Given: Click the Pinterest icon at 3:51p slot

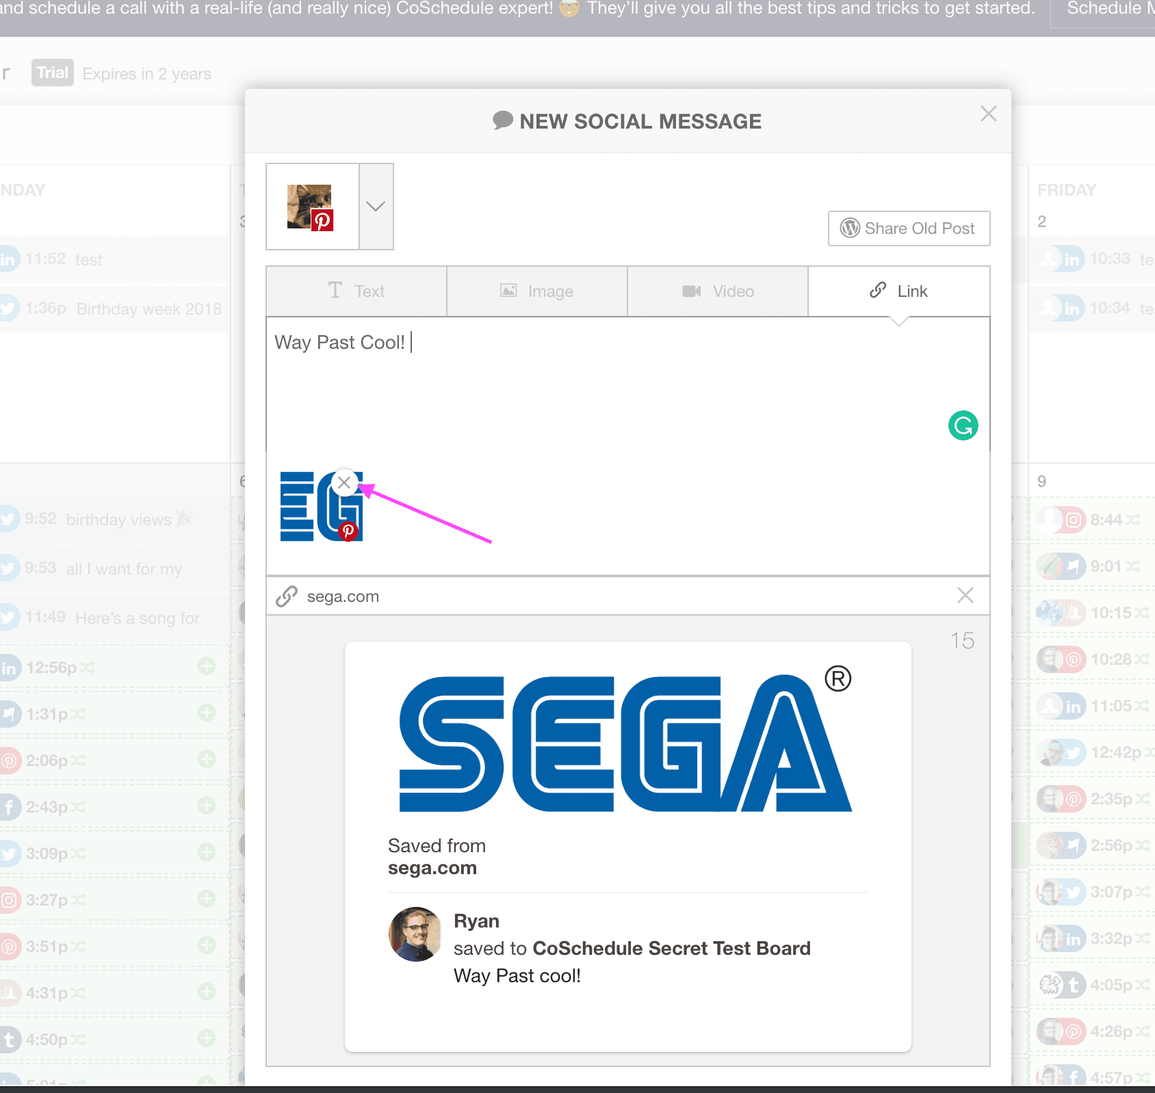Looking at the screenshot, I should [x=9, y=947].
